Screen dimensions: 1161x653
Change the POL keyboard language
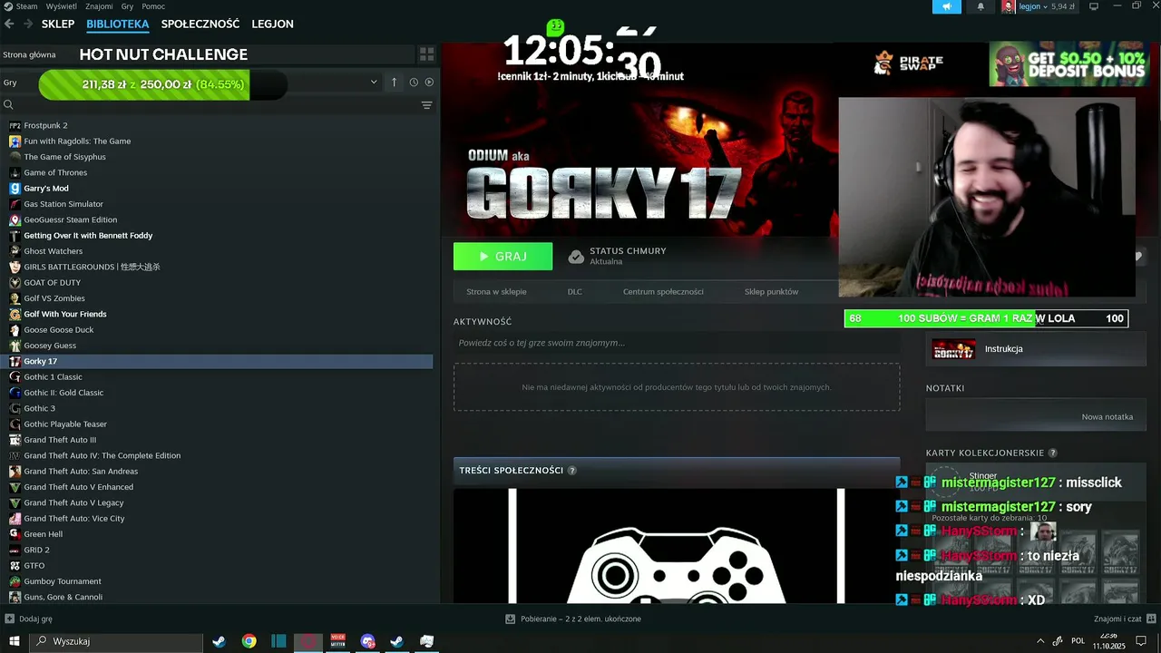1078,640
